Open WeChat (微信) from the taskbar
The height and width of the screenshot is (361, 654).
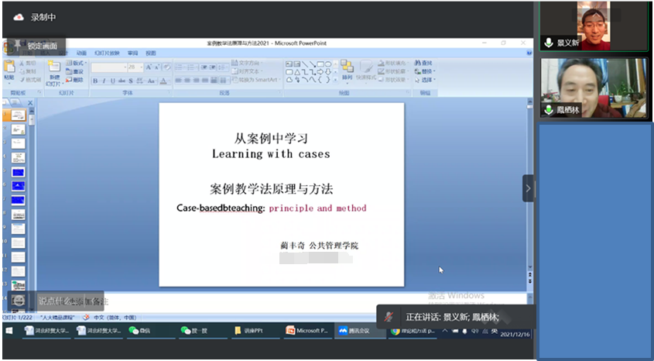[138, 331]
